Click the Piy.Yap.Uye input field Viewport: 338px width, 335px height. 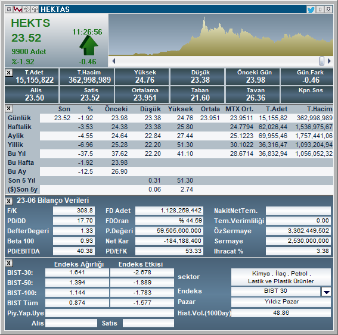pos(110,313)
